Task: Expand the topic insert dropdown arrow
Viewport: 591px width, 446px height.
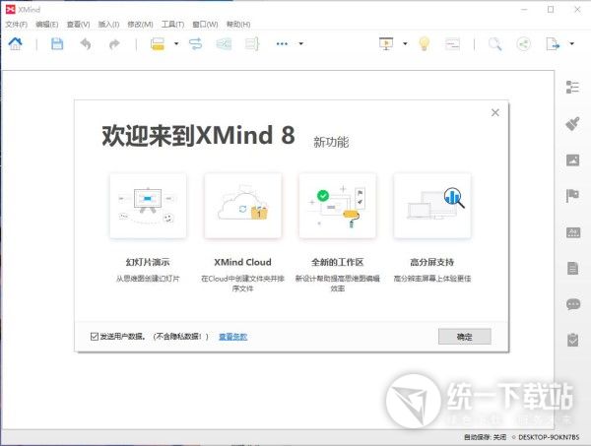Action: pyautogui.click(x=176, y=43)
